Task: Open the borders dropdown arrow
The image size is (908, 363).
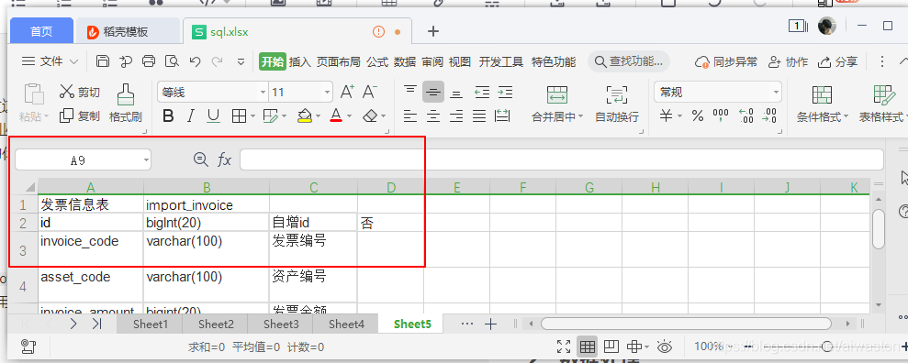Action: point(253,116)
